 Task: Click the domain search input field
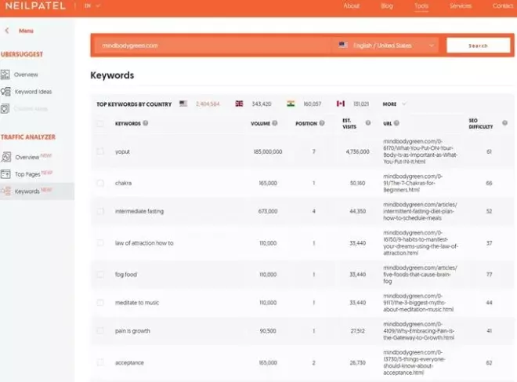(x=211, y=45)
